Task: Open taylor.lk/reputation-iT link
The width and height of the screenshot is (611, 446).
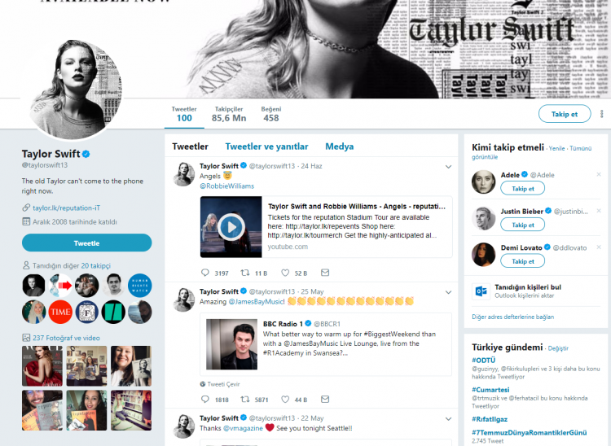Action: pyautogui.click(x=66, y=208)
